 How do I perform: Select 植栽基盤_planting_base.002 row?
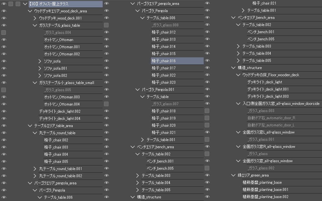[x=282, y=197]
